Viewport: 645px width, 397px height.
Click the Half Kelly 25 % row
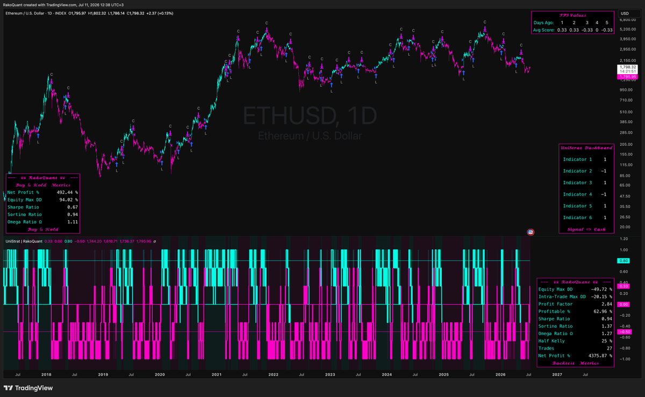[x=575, y=341]
